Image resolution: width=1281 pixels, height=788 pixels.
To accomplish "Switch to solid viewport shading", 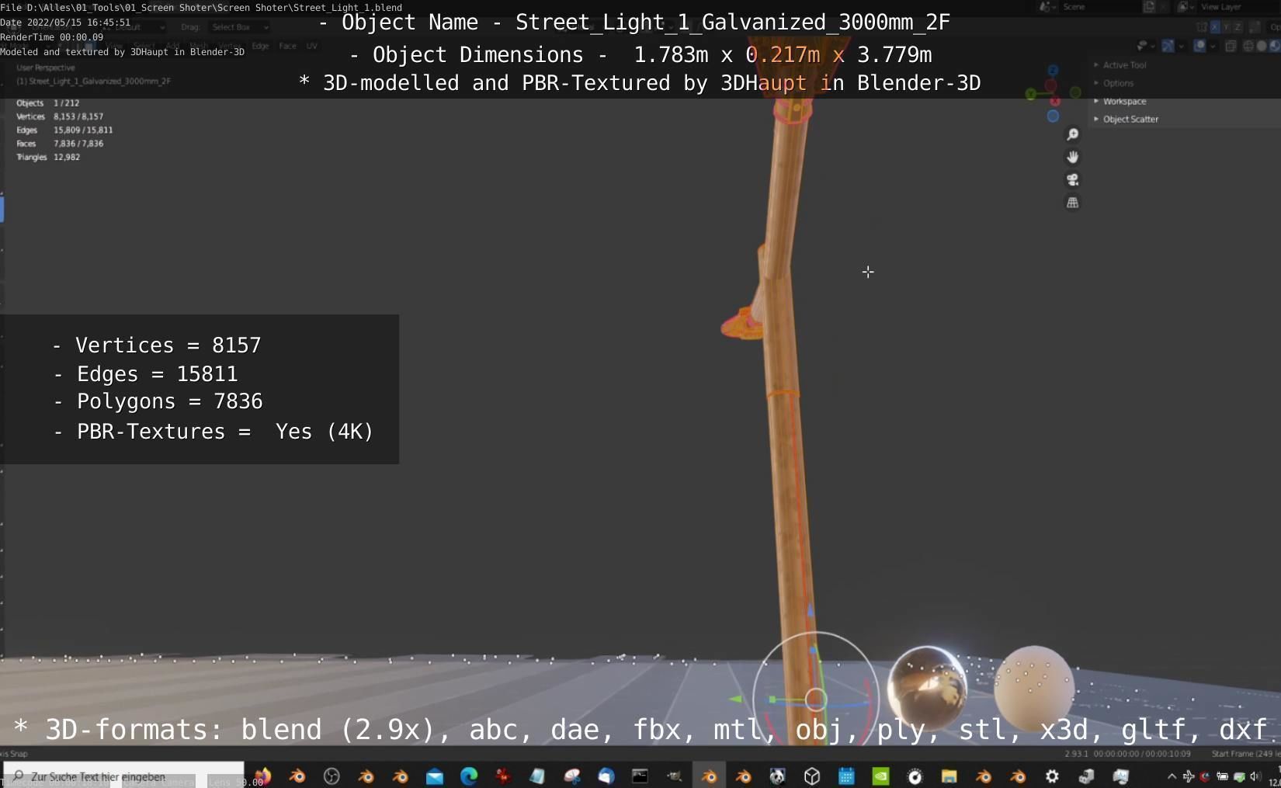I will pos(1261,46).
